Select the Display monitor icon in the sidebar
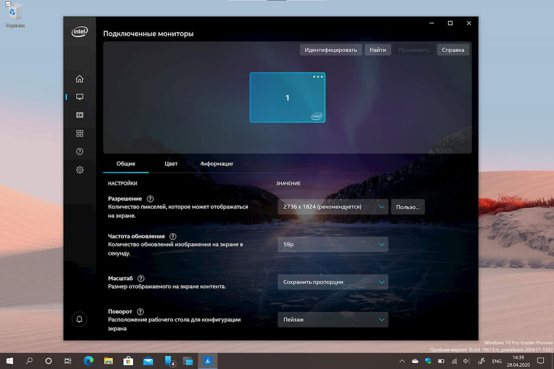The width and height of the screenshot is (554, 369). 79,96
